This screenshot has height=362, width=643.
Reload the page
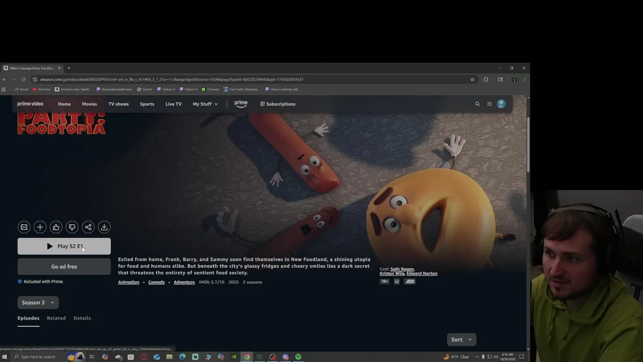point(23,79)
